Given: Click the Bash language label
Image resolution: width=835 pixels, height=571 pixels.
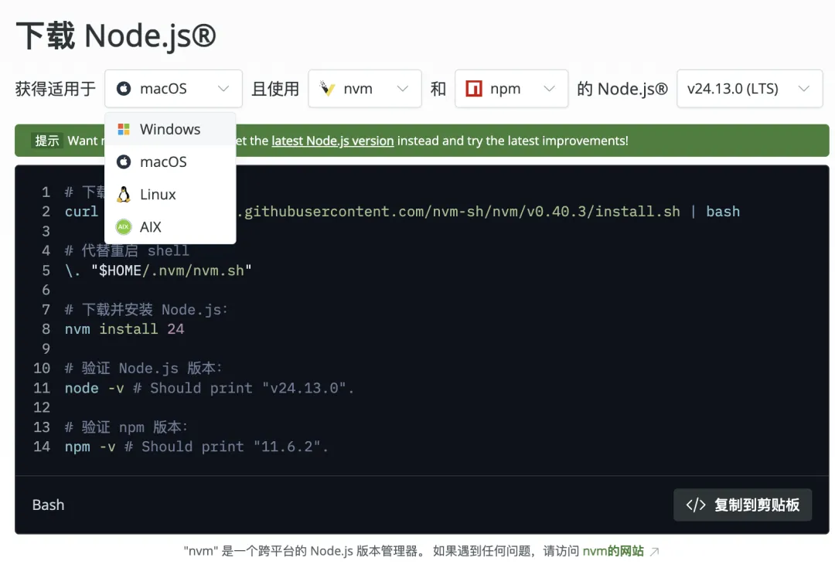Looking at the screenshot, I should pos(49,505).
